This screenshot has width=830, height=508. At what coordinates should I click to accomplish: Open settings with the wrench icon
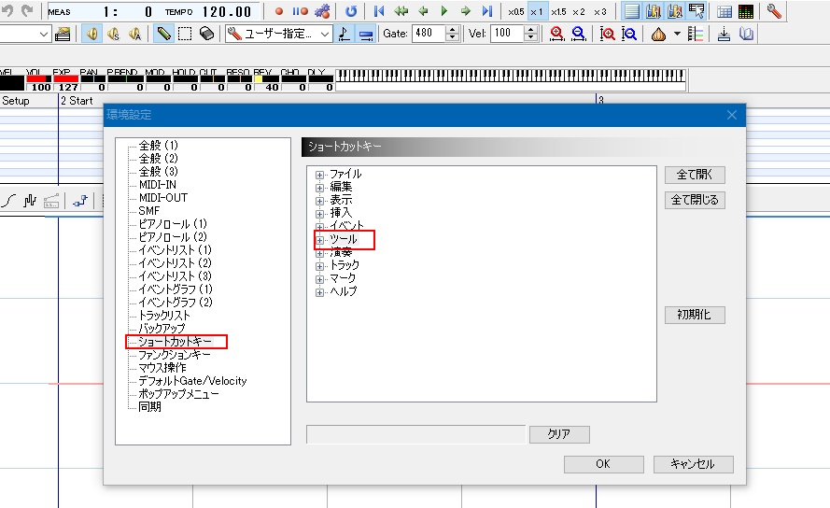coord(774,11)
